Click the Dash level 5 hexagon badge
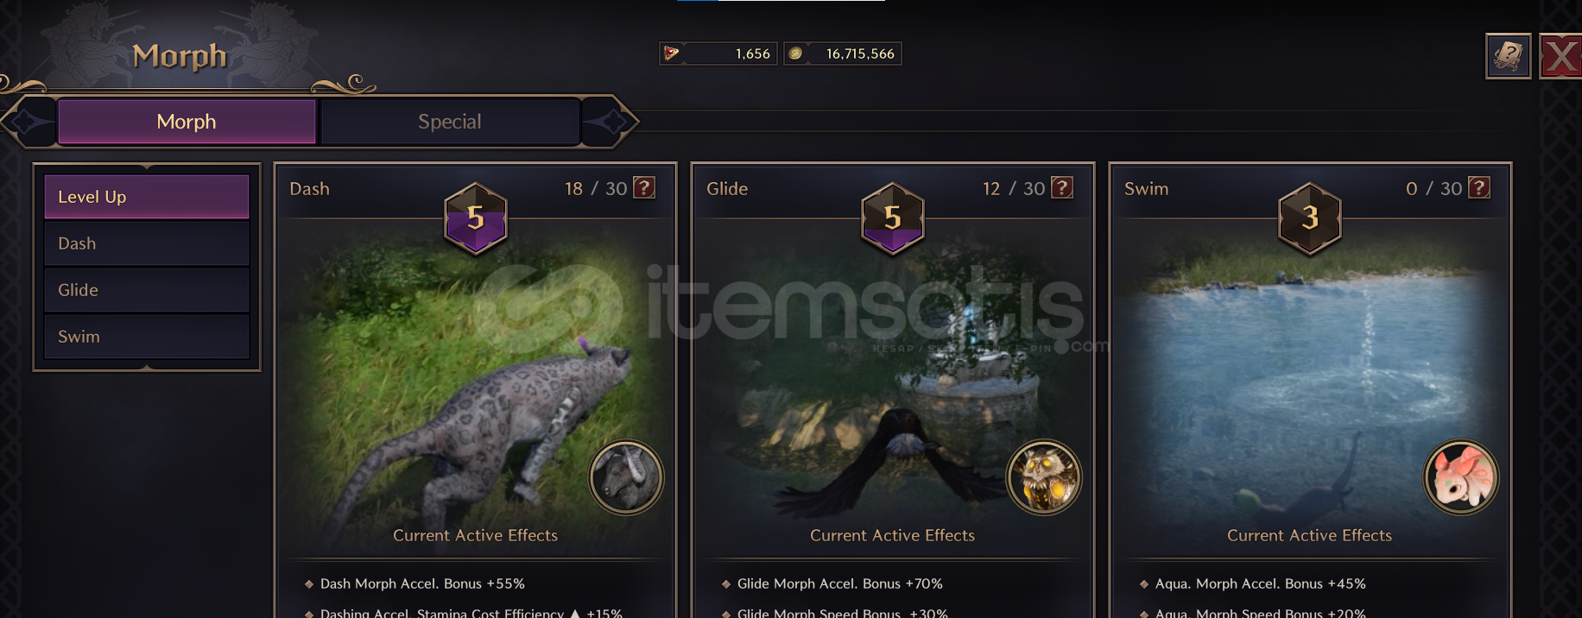This screenshot has width=1582, height=618. tap(476, 218)
